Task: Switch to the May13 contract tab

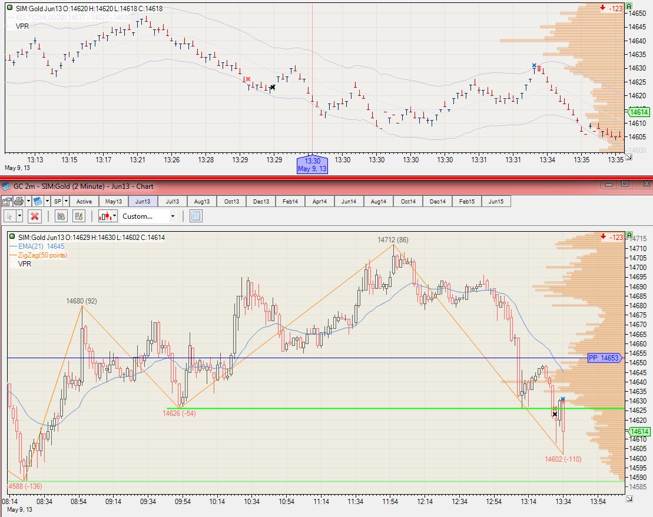Action: click(x=113, y=202)
